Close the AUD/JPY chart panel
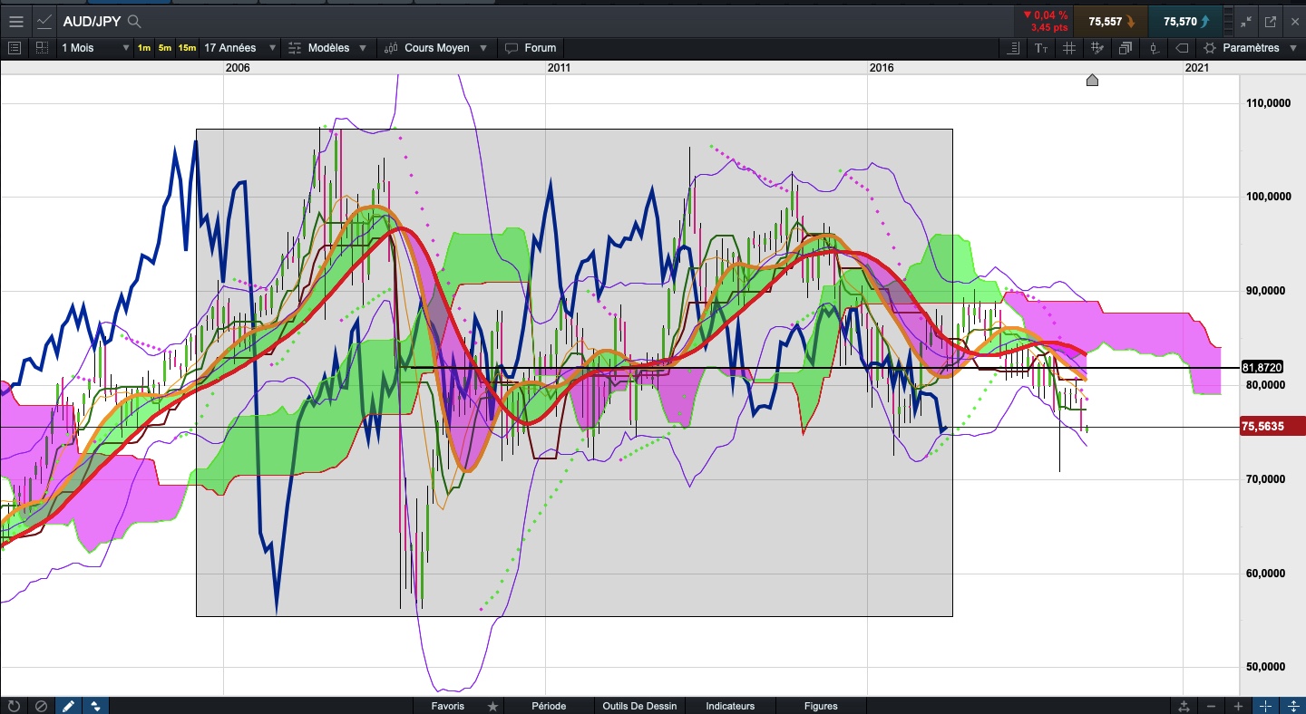Screen dimensions: 1306x714 pos(1293,21)
